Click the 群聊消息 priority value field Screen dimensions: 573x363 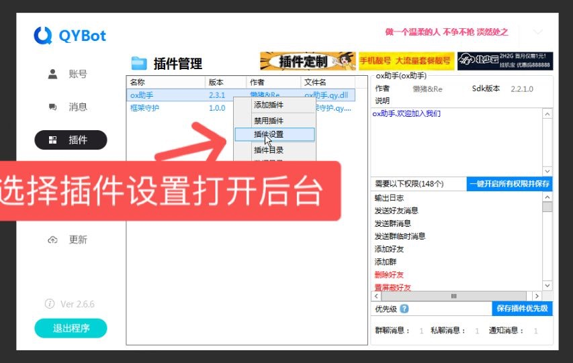tap(421, 331)
